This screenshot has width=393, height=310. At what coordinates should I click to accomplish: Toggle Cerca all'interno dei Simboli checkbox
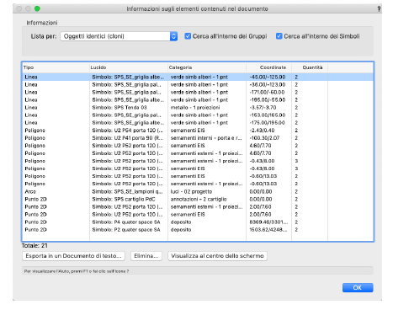click(279, 36)
